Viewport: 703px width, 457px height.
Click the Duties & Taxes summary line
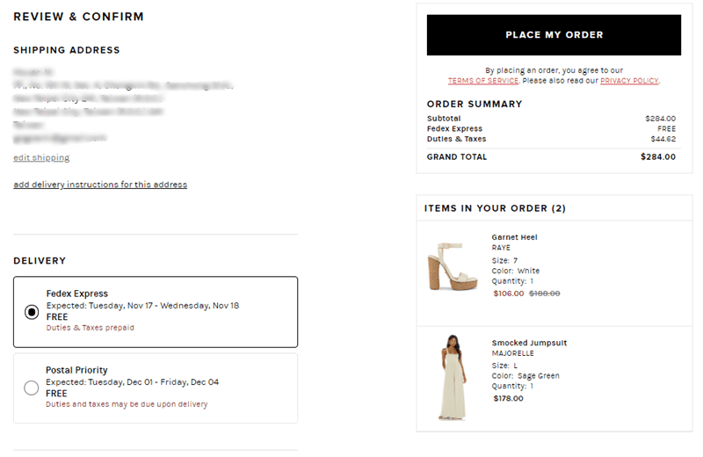(x=551, y=139)
